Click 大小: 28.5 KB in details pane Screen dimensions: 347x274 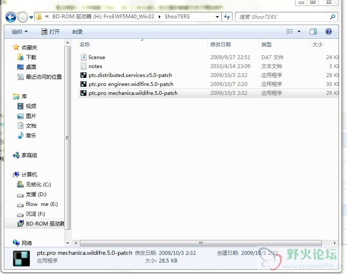(x=161, y=261)
